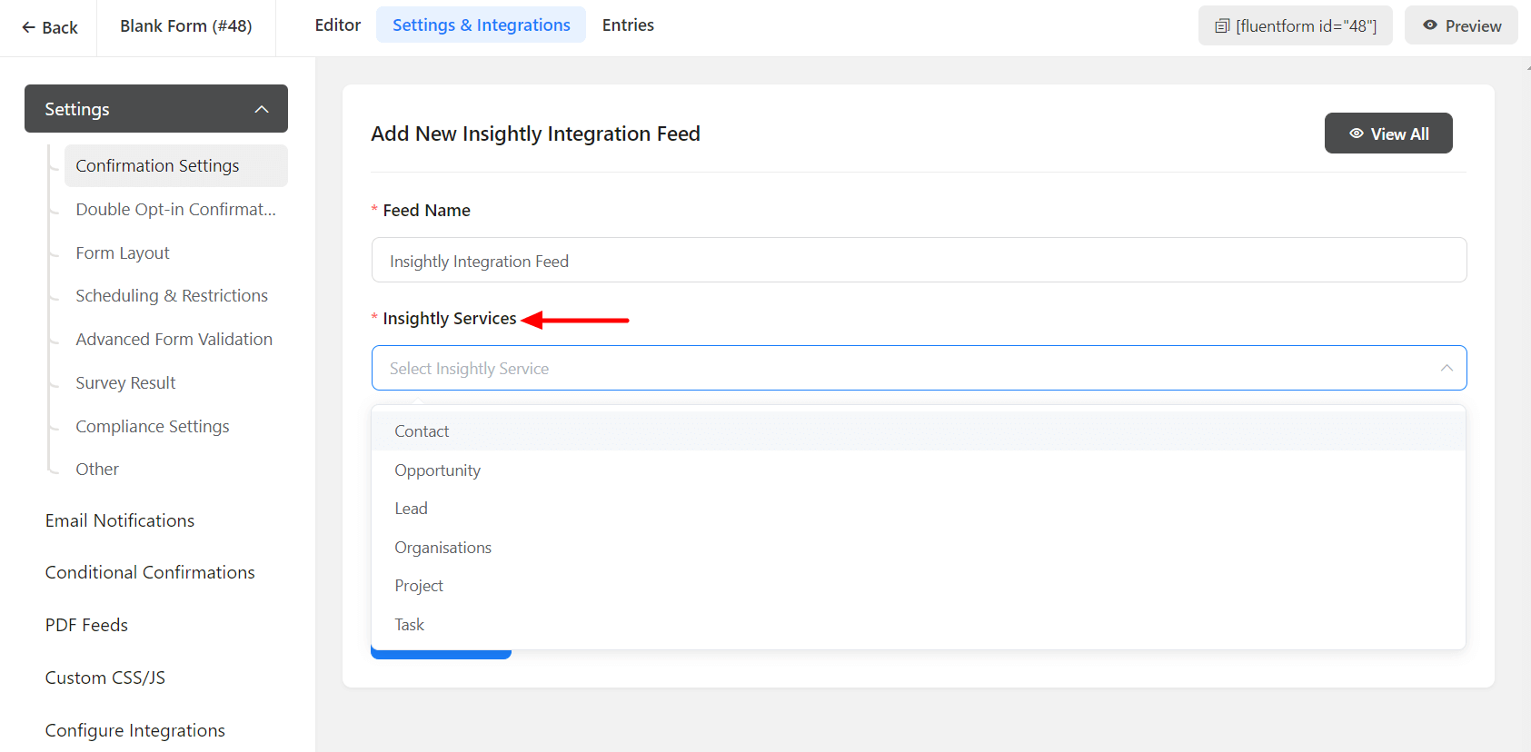Choose Opportunity in the dropdown list
The width and height of the screenshot is (1531, 752).
[437, 470]
